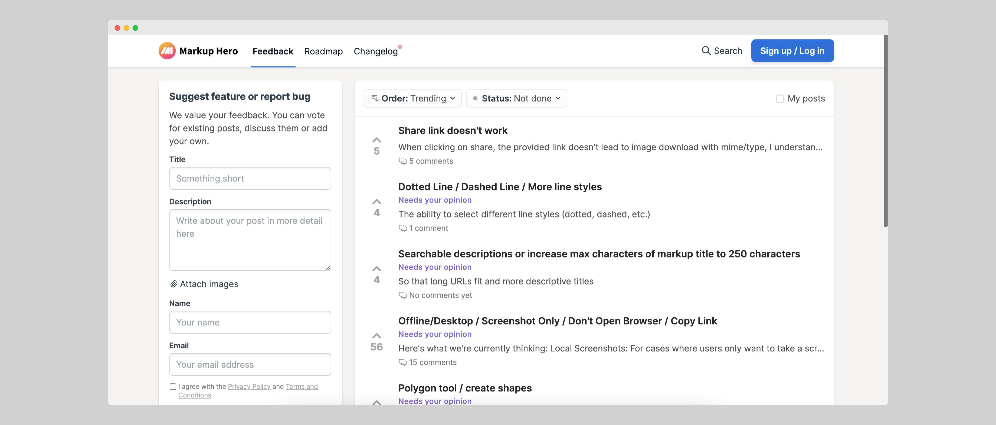
Task: Click the search magnifier icon
Action: tap(706, 51)
